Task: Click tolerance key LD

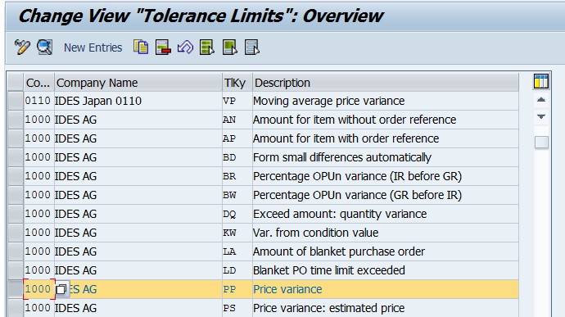Action: [229, 270]
